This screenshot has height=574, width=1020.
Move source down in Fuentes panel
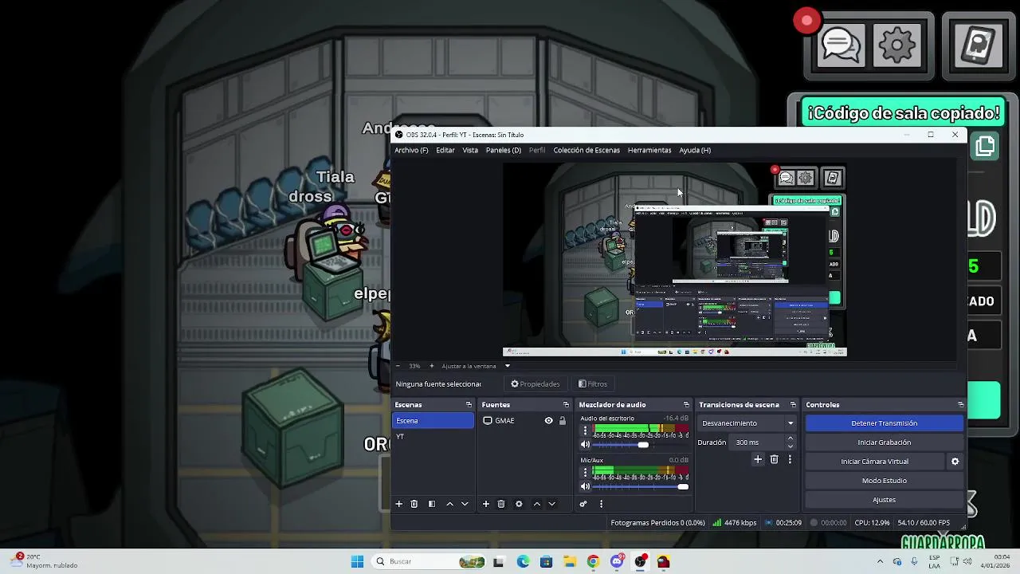pyautogui.click(x=551, y=504)
